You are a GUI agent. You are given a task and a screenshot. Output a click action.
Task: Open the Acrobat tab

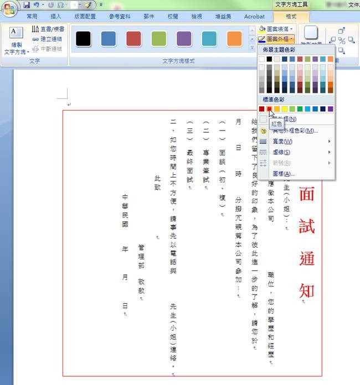(254, 17)
